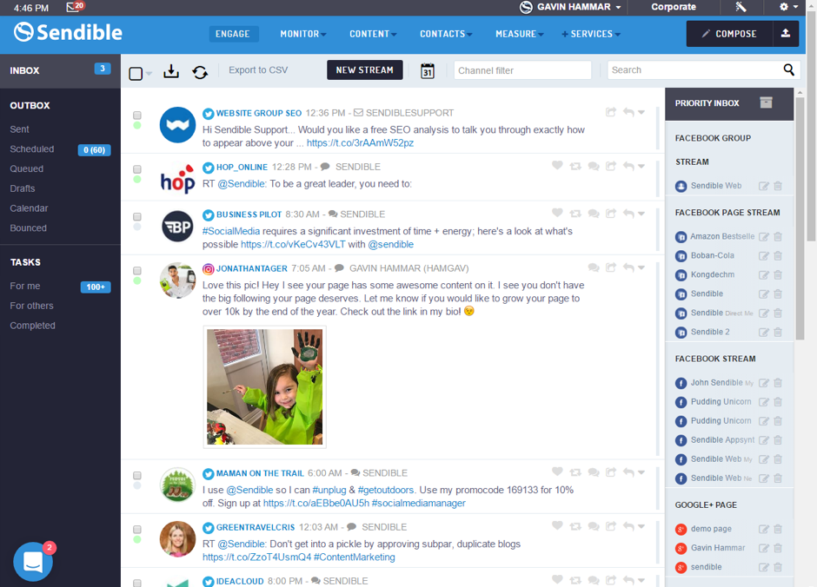Image resolution: width=817 pixels, height=587 pixels.
Task: Open the attached photo of the girl painting
Action: (x=265, y=386)
